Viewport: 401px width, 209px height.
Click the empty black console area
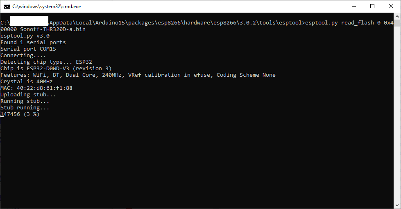(x=197, y=160)
